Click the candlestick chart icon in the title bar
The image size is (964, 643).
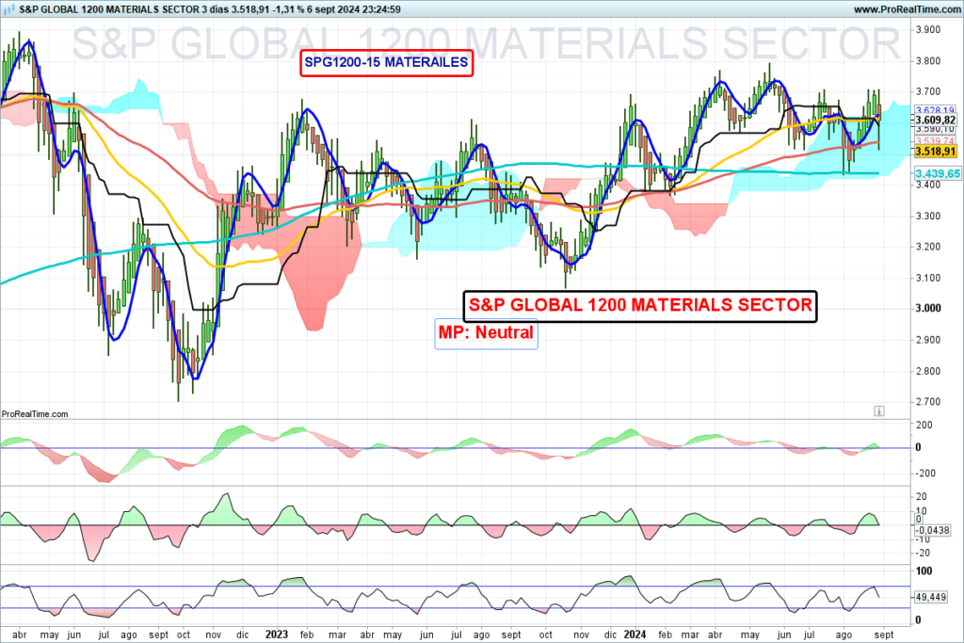point(8,9)
